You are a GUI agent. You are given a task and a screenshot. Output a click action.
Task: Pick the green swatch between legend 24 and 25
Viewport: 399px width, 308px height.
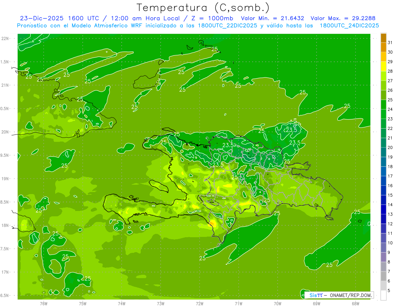click(x=383, y=104)
